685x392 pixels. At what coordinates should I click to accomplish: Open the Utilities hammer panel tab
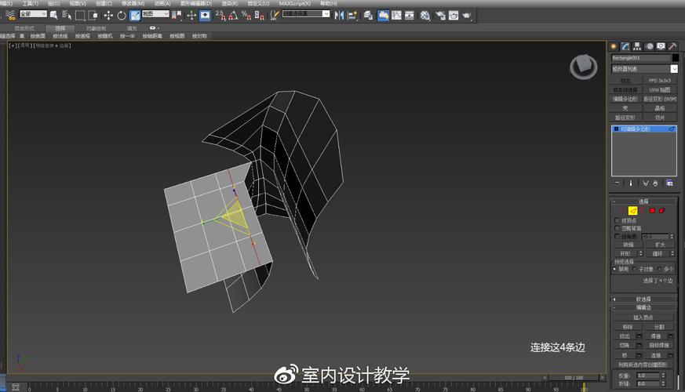coord(672,46)
